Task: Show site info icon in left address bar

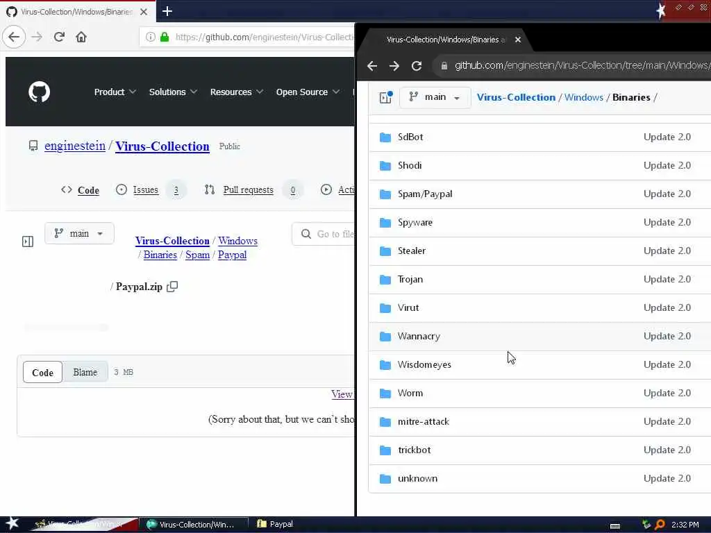Action: [x=151, y=37]
